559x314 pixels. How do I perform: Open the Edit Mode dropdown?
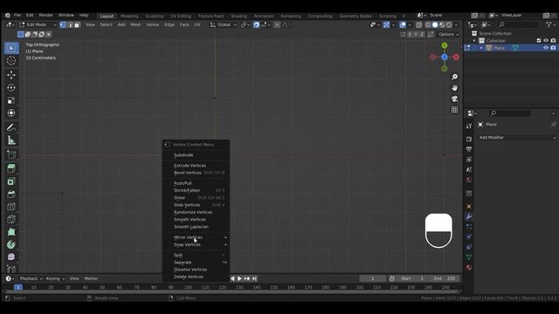tap(38, 24)
